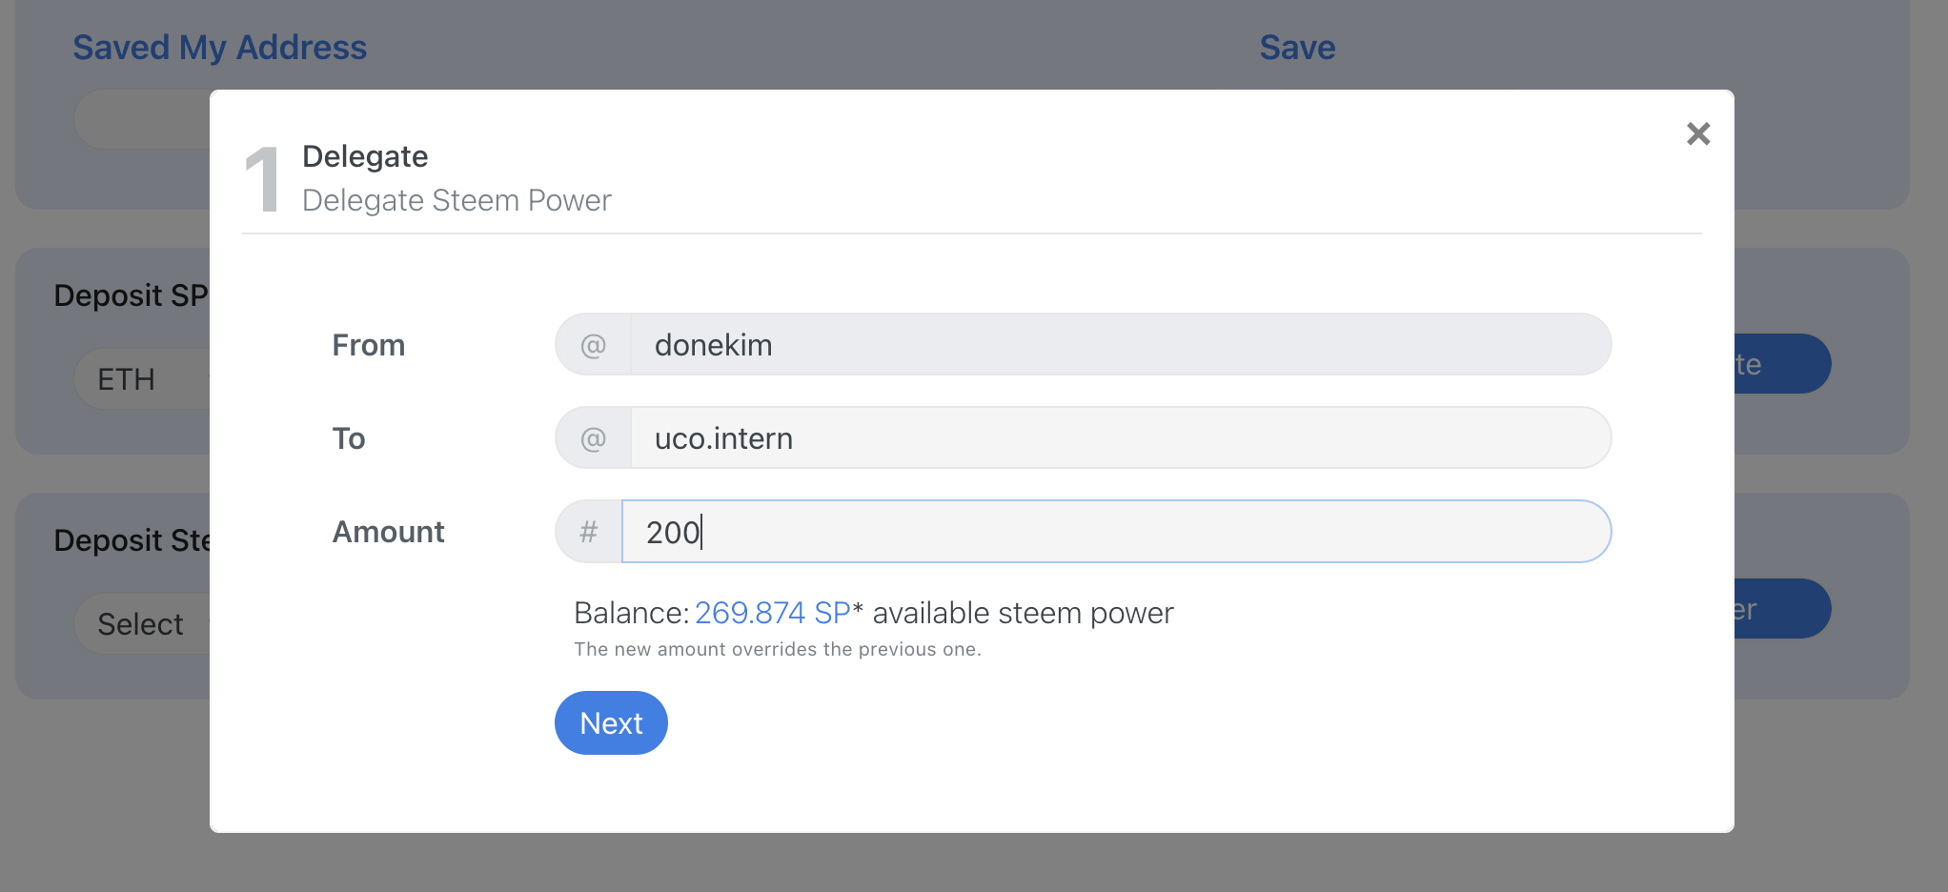Click the saved address field behind dialog
Image resolution: width=1948 pixels, height=892 pixels.
(x=141, y=119)
